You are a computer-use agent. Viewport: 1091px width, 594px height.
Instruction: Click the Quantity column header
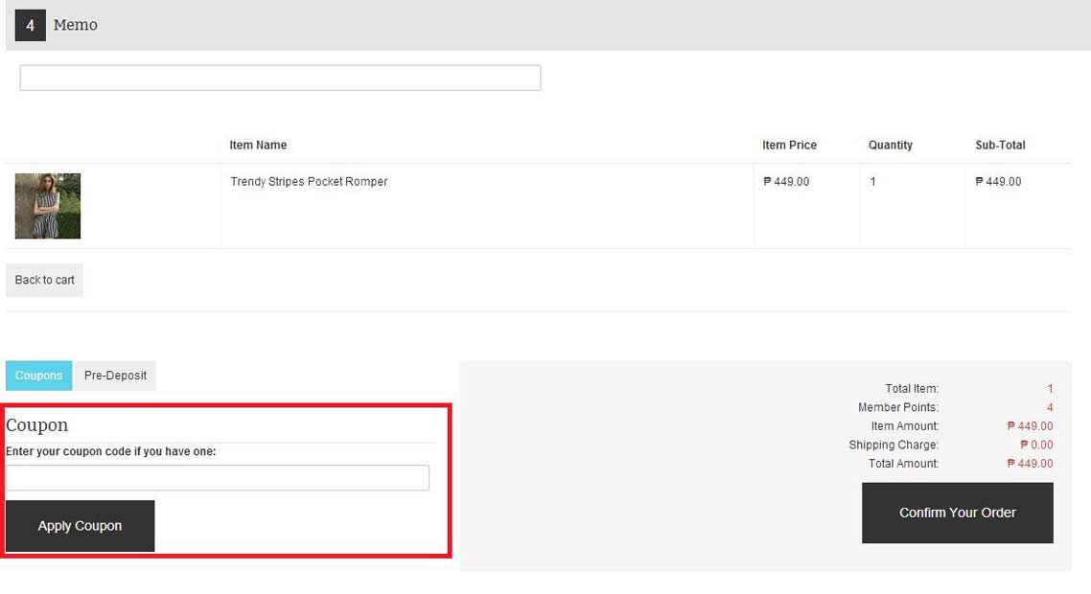(x=890, y=145)
